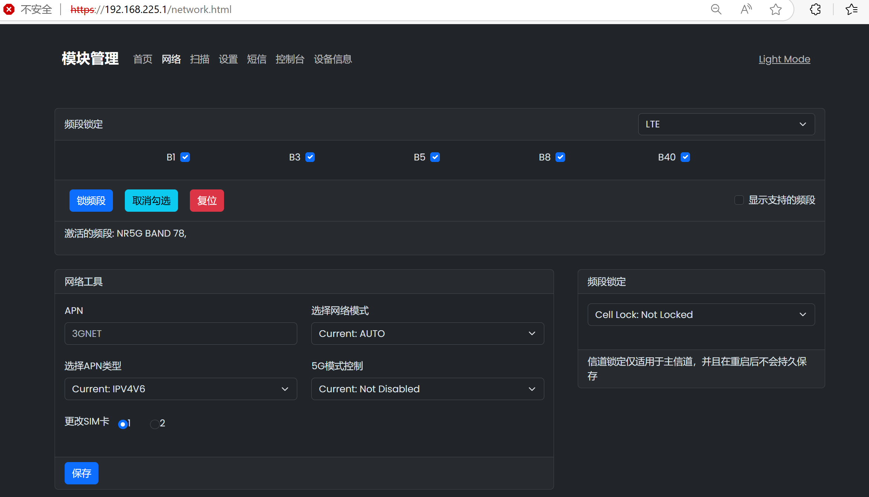This screenshot has width=869, height=497.
Task: Expand the LTE band type dropdown
Action: (726, 124)
